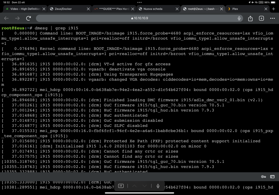279x195 pixels.
Task: Click timestamp 10355.318760 GuC firmware line
Action: pos(113,162)
